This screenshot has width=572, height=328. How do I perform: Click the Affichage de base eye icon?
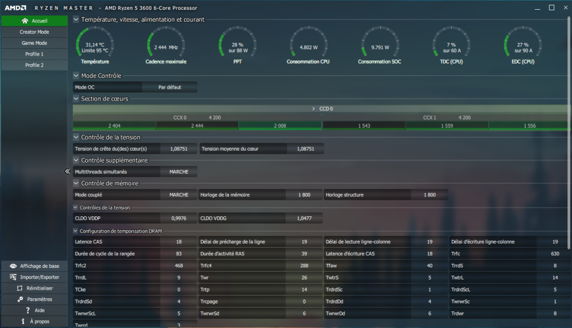pyautogui.click(x=13, y=266)
